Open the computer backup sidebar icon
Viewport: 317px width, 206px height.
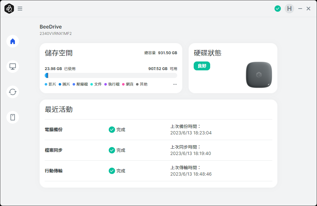coord(13,67)
